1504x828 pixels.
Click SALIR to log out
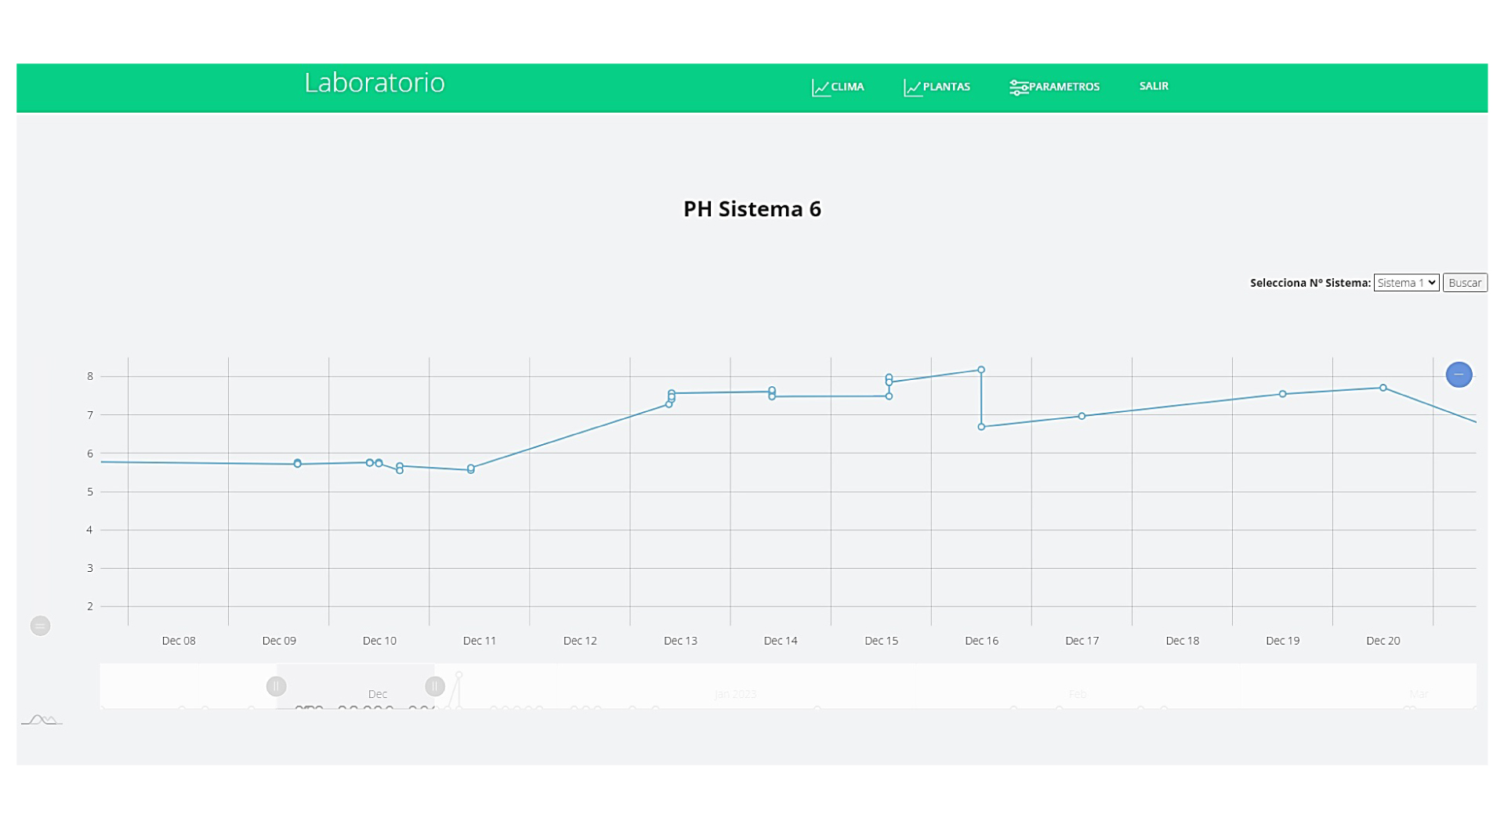pyautogui.click(x=1153, y=86)
